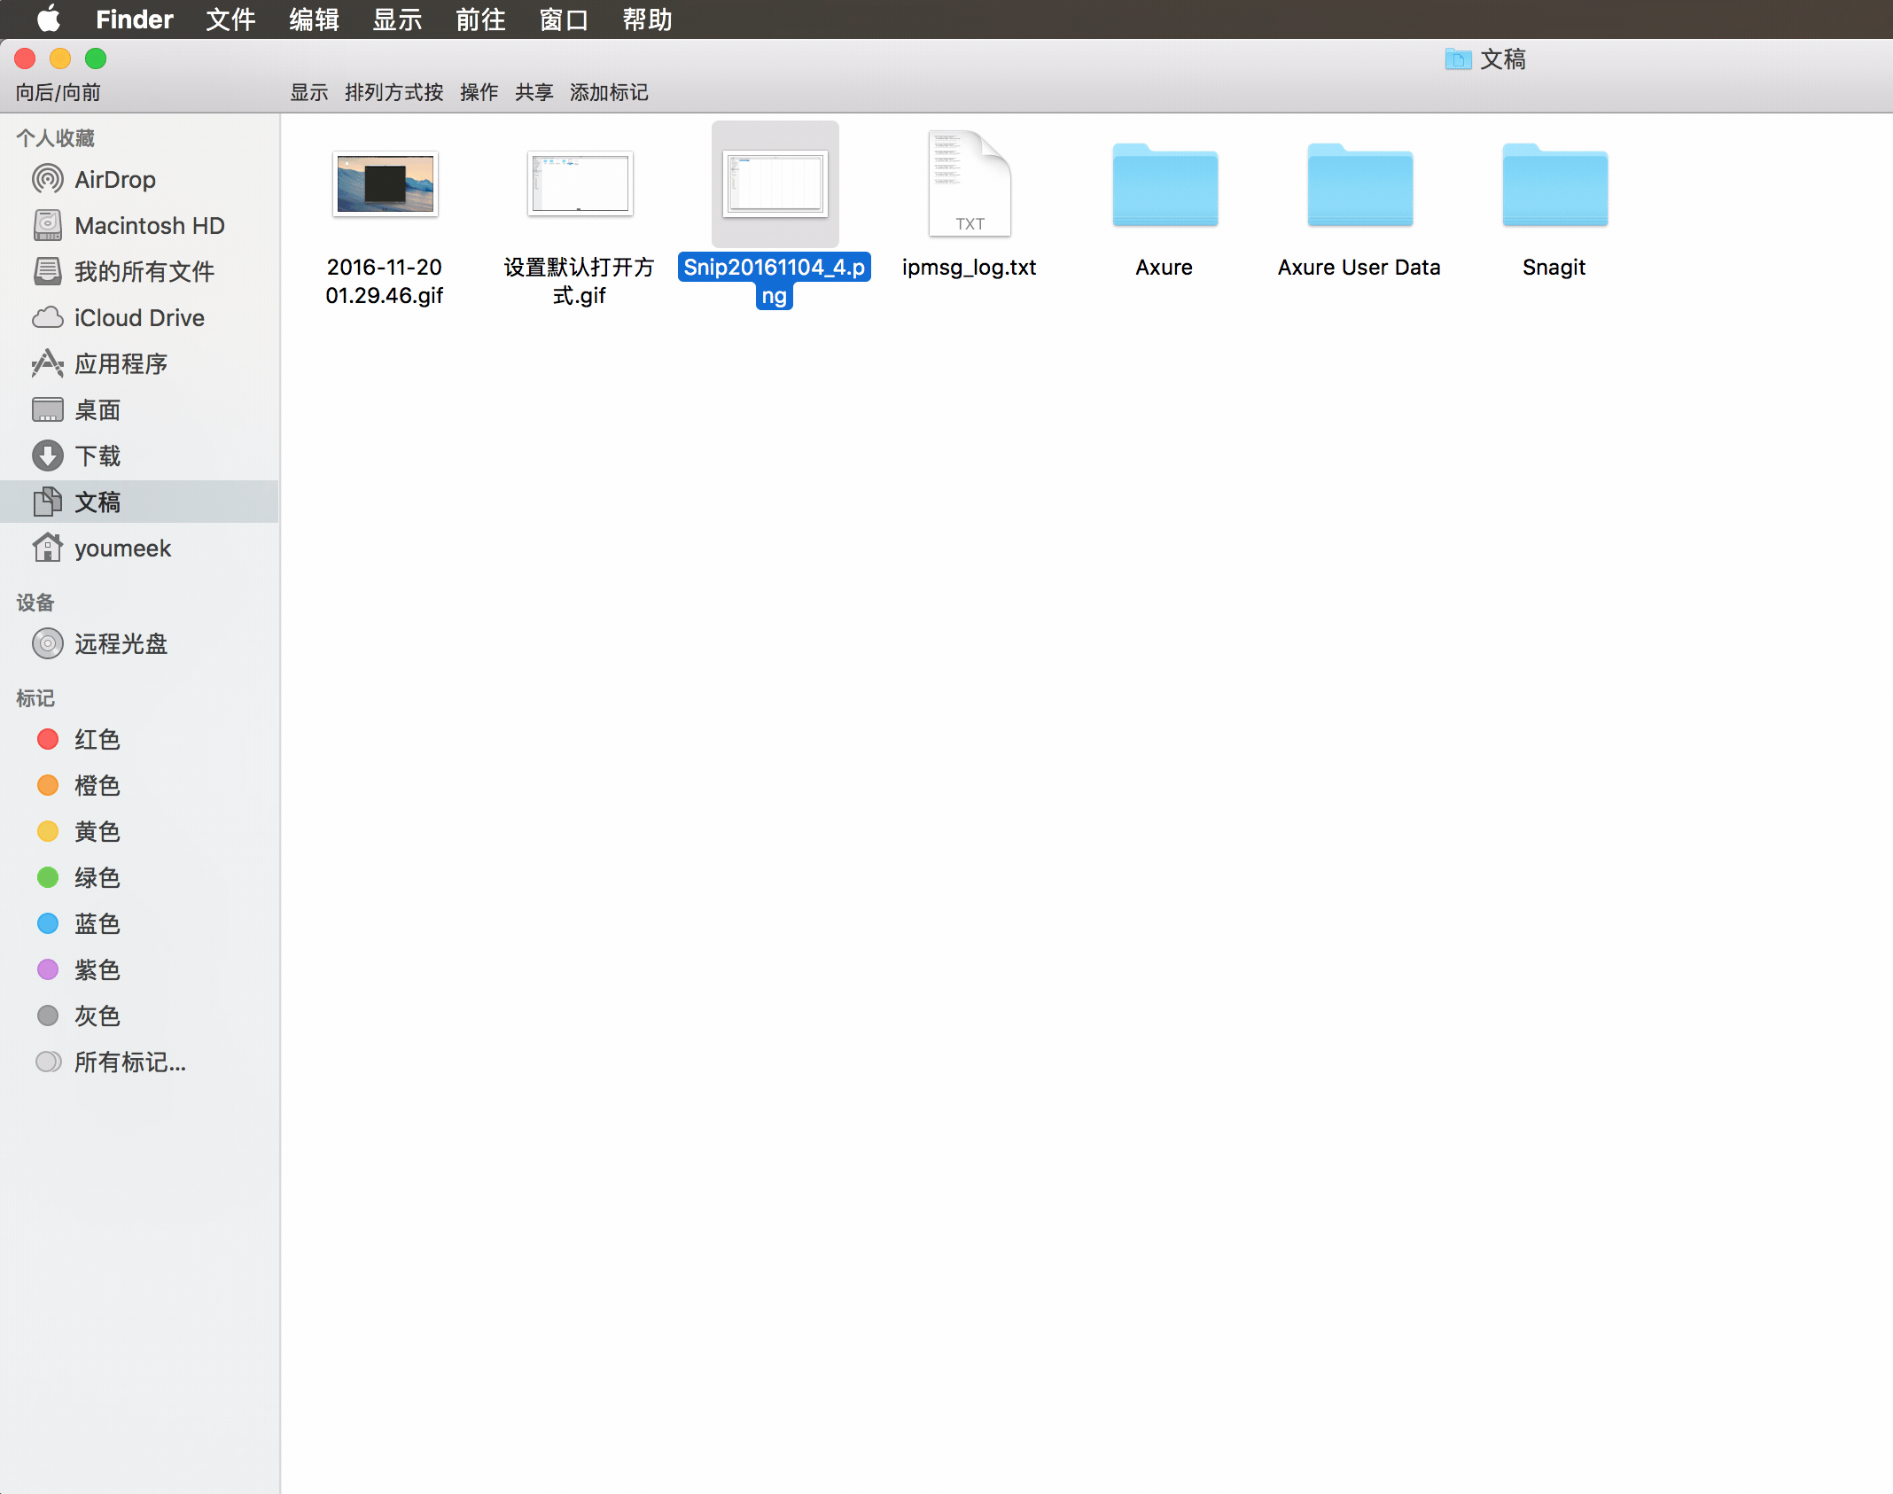Viewport: 1893px width, 1494px height.
Task: Open iCloud Drive from the sidebar
Action: click(139, 317)
